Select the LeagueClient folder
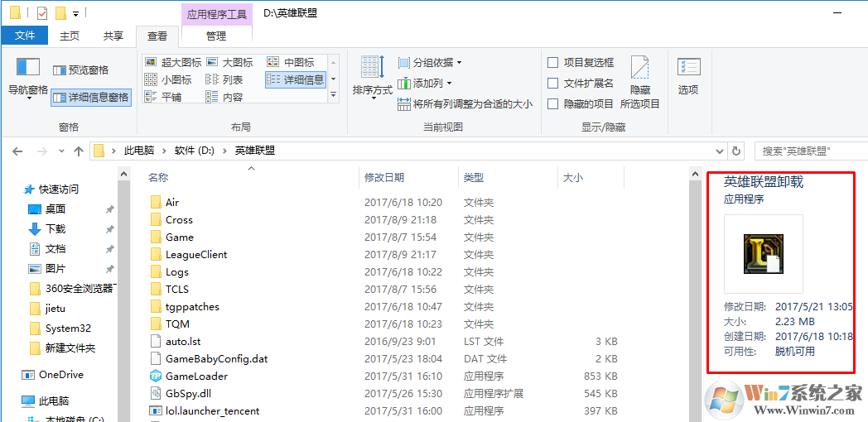The image size is (868, 422). point(195,254)
